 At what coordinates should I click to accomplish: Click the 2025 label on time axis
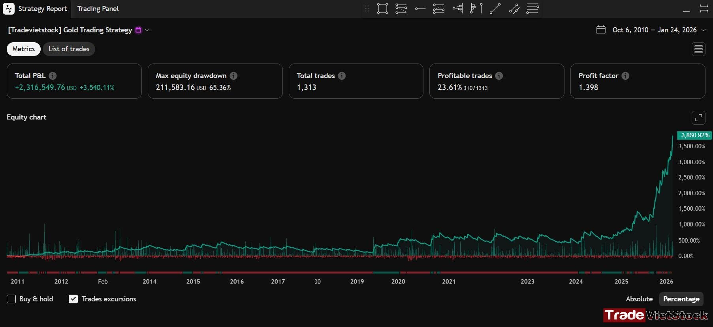point(621,282)
